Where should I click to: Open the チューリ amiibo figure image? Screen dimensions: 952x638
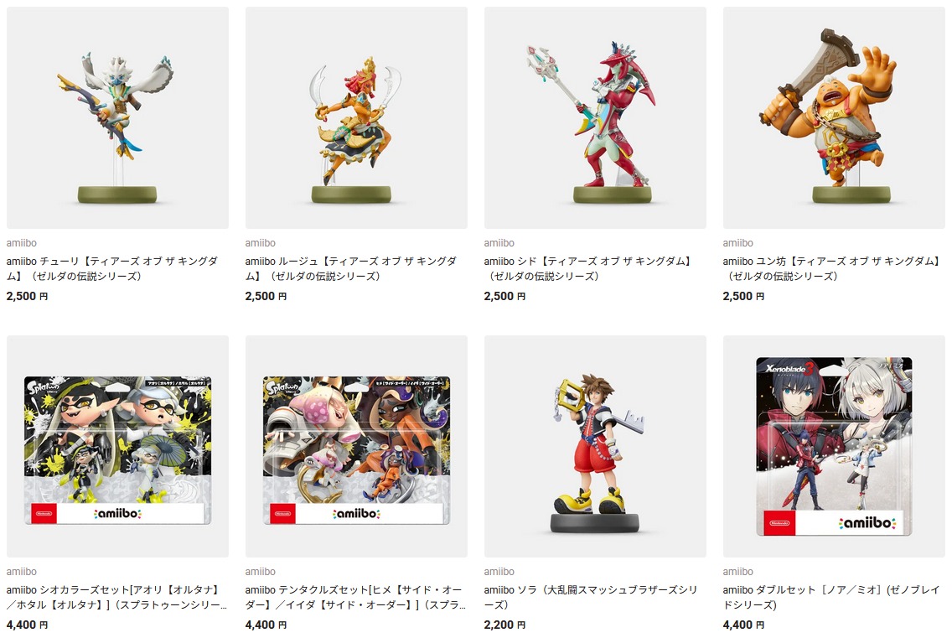(x=117, y=118)
